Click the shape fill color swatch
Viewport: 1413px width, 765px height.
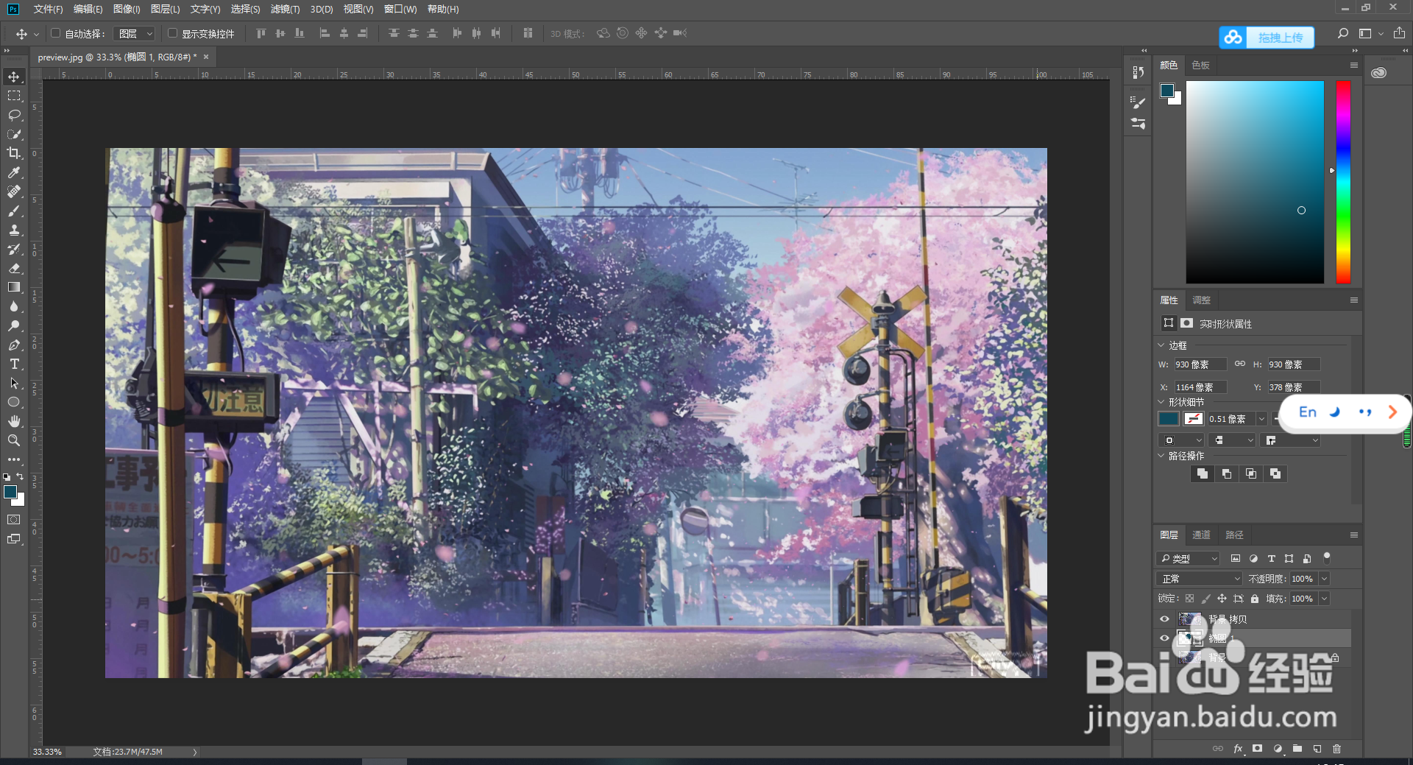point(1169,419)
